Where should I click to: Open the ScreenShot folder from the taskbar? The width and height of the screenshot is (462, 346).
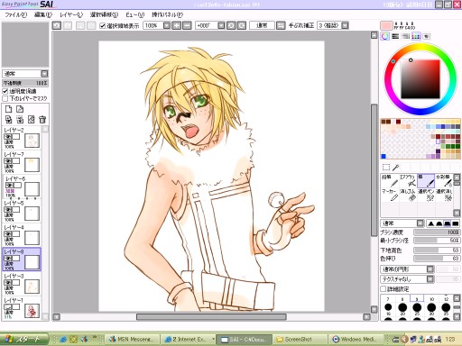(x=299, y=340)
